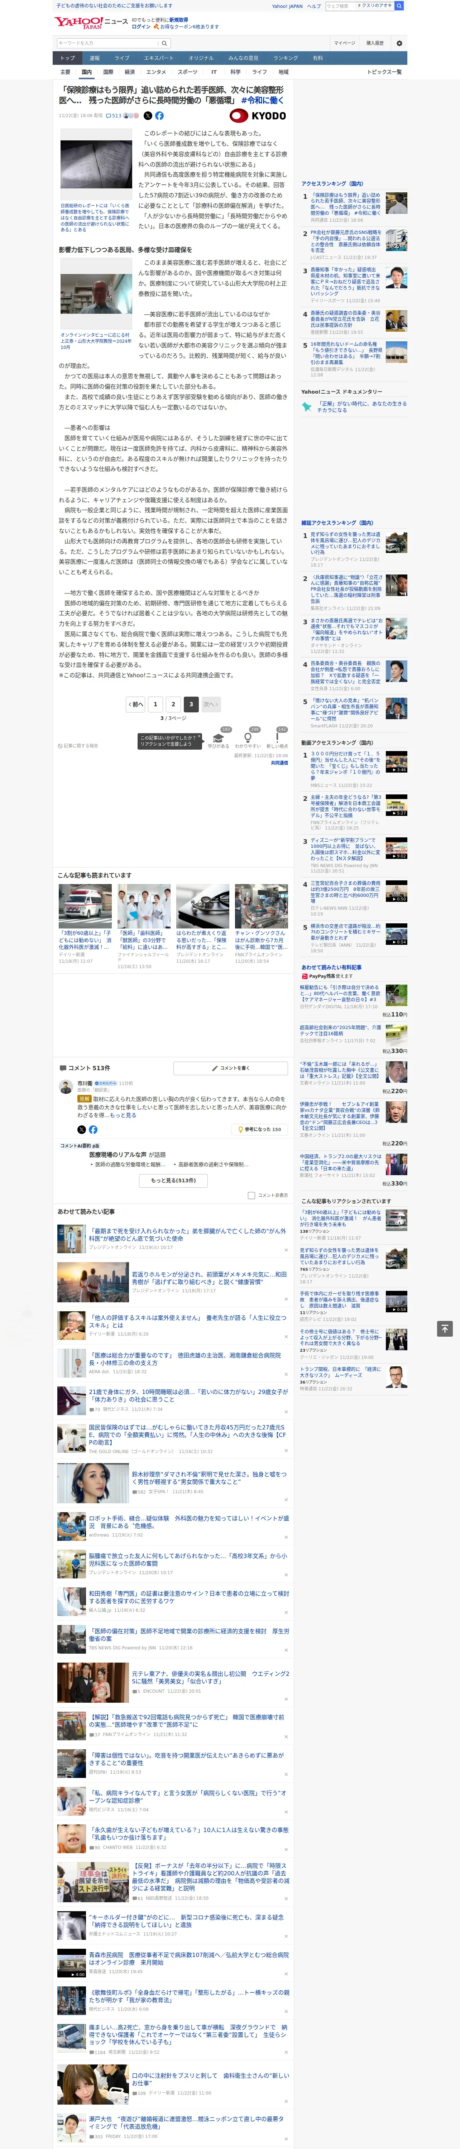The image size is (460, 2149).
Task: Open the 医療現場のリアルな声 AI summary heading
Action: click(124, 1155)
